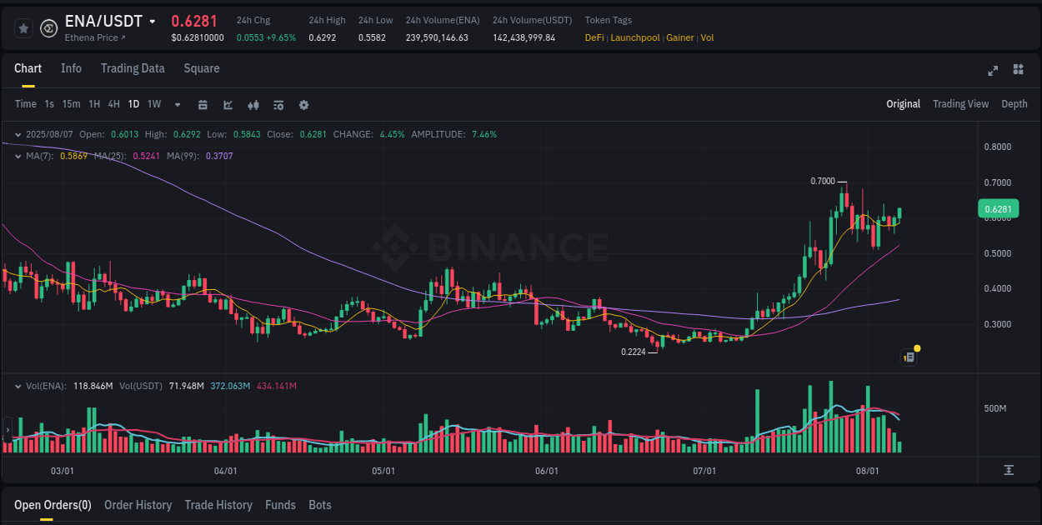Switch to the Trading Data tab
This screenshot has height=525, width=1042.
coord(133,68)
